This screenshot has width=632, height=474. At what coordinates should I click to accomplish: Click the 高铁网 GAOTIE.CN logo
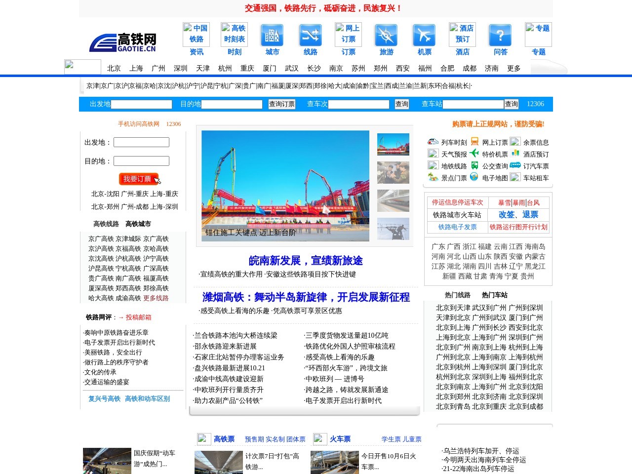pos(123,43)
